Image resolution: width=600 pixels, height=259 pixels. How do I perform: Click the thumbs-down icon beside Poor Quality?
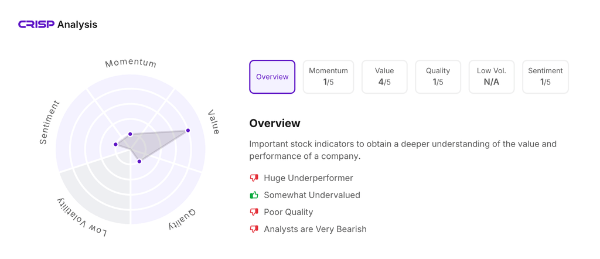(254, 212)
